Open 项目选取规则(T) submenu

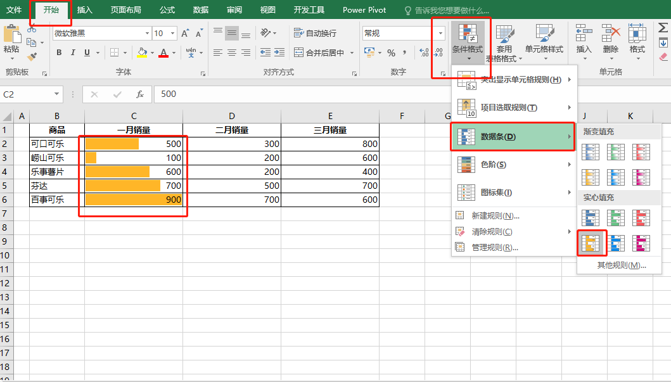tap(514, 107)
